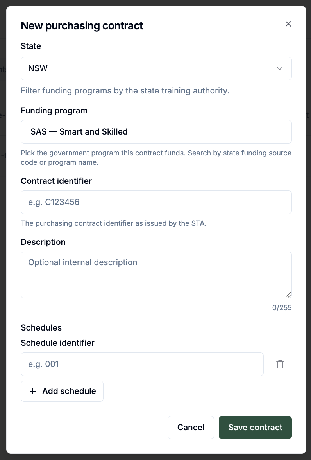Click the State field label

(31, 46)
